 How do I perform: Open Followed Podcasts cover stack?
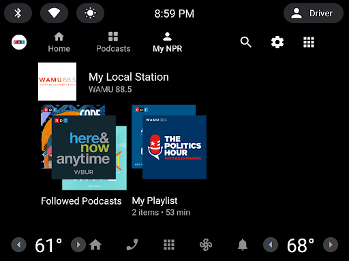point(84,147)
